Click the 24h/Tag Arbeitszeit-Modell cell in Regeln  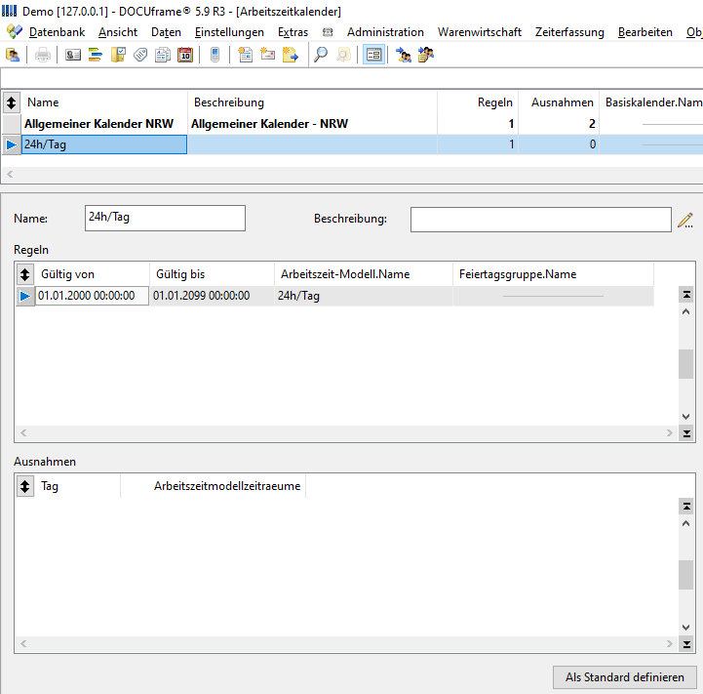click(364, 296)
